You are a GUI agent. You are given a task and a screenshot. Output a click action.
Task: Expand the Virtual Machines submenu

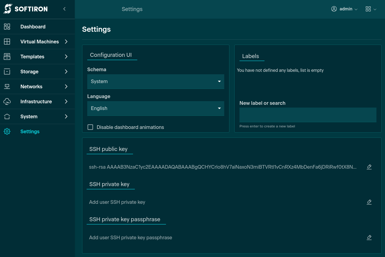point(66,42)
